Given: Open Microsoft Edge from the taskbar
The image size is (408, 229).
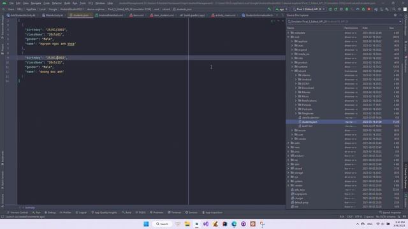Looking at the screenshot, I should point(234,224).
